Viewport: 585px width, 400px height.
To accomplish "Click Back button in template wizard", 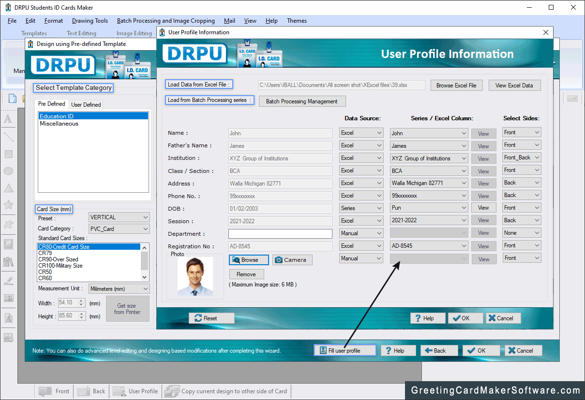I will pos(439,351).
